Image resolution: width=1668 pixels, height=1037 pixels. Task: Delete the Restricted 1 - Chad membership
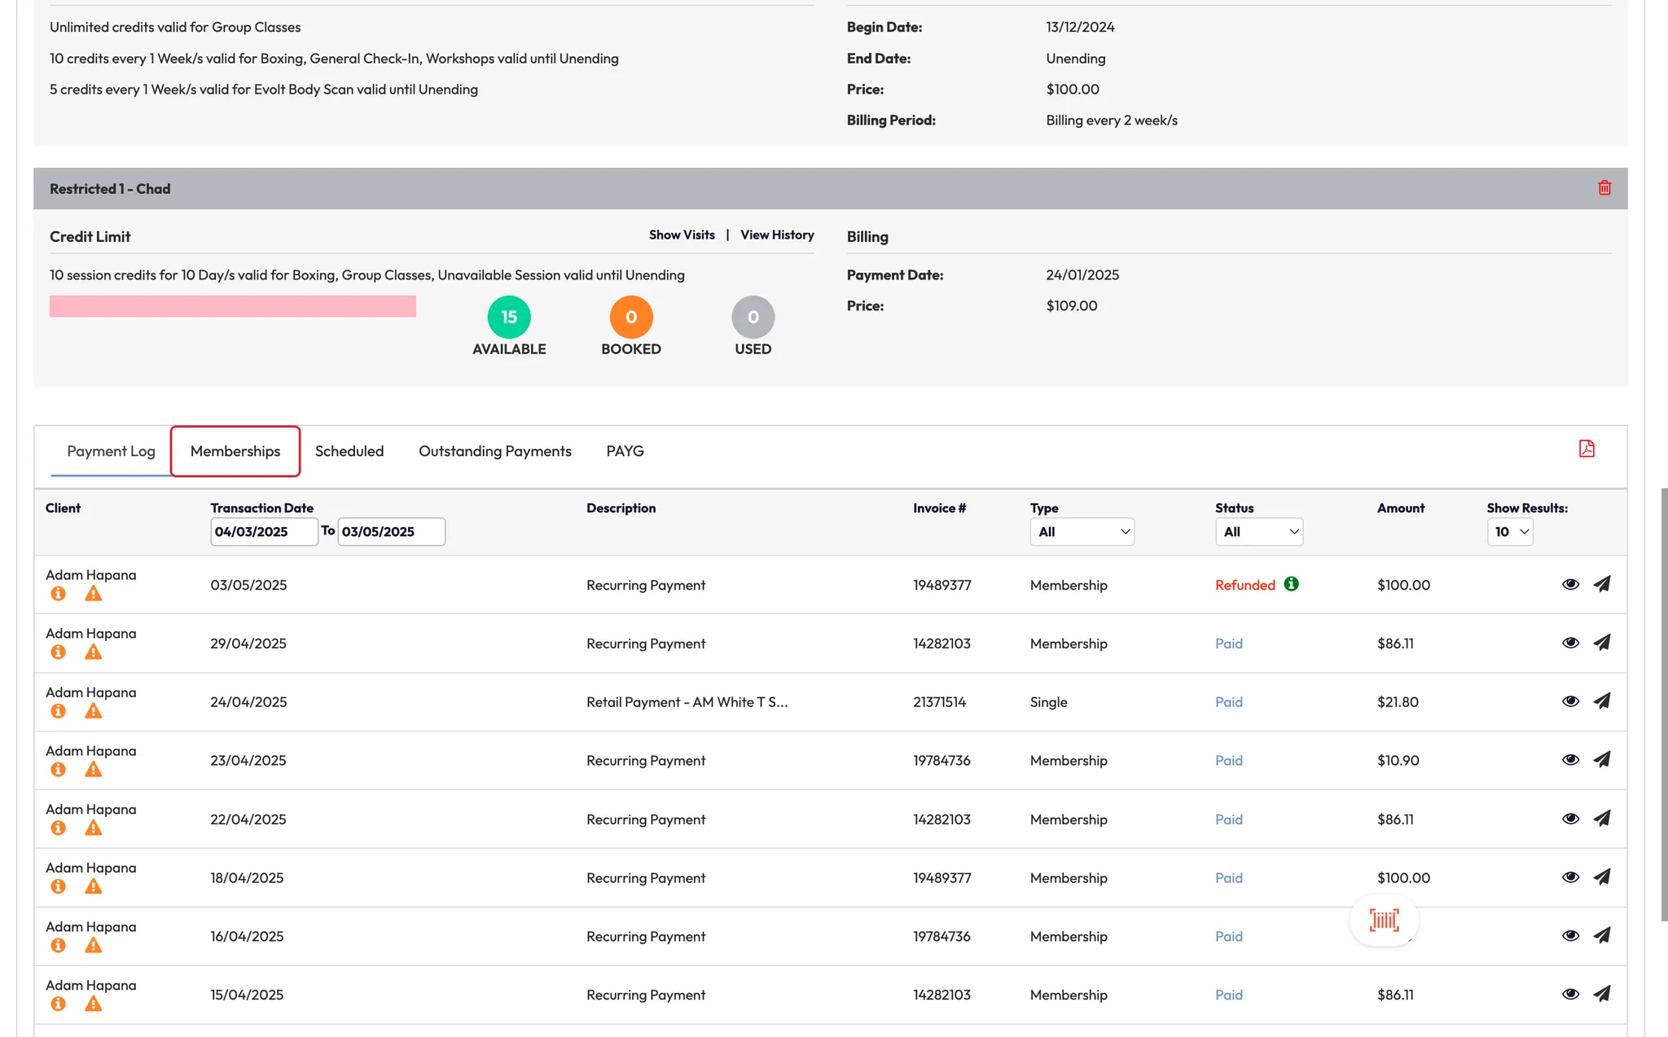point(1604,188)
